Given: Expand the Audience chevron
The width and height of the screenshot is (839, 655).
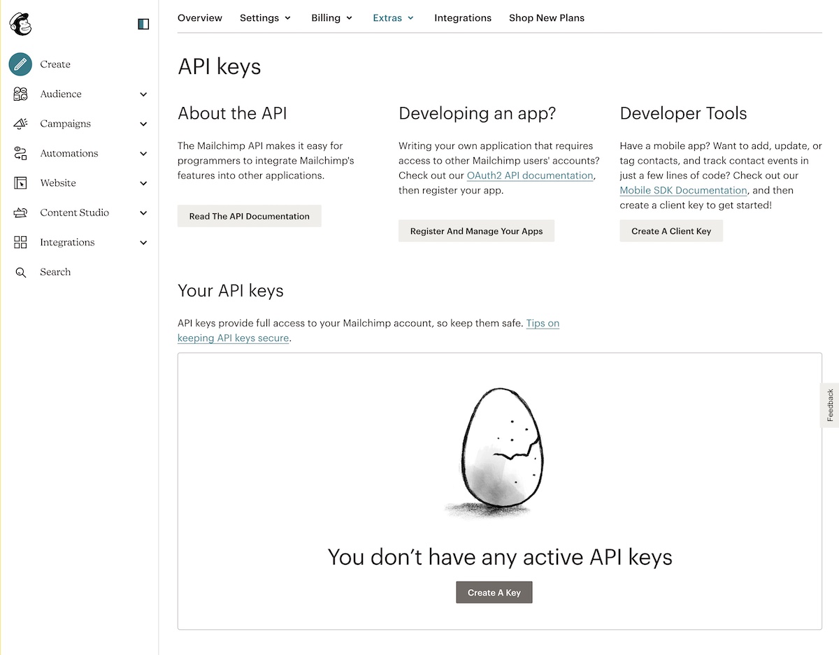Looking at the screenshot, I should tap(143, 94).
